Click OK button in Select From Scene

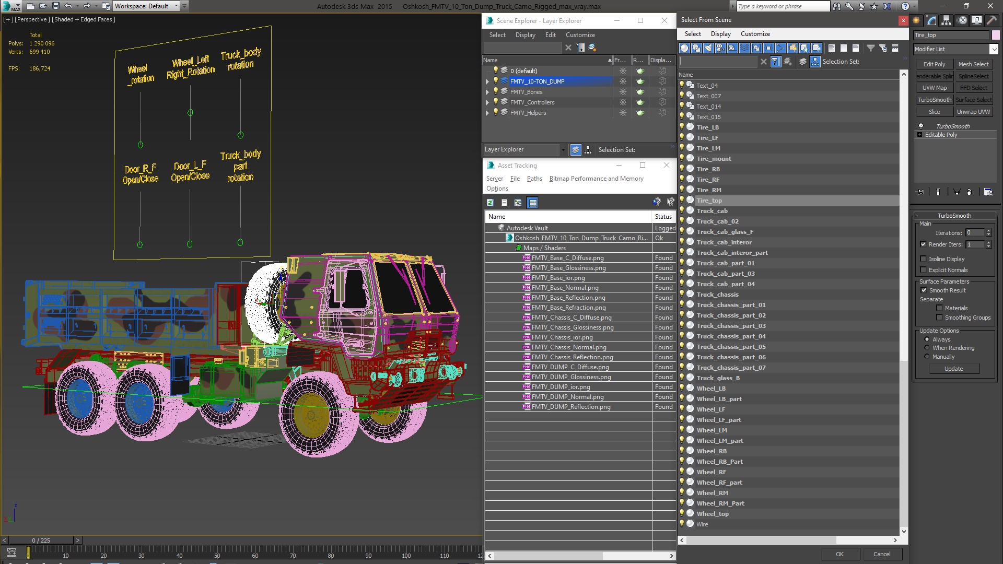(839, 554)
